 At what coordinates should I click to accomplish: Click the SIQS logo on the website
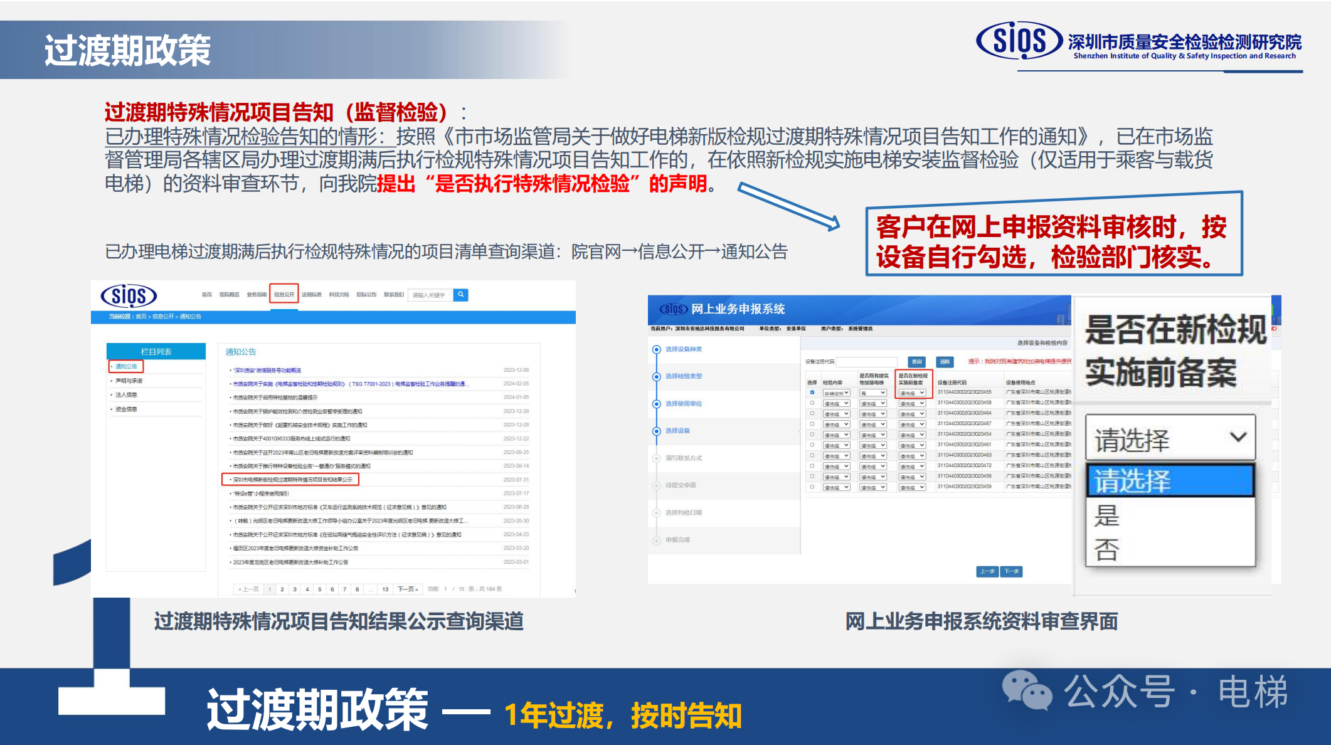(x=129, y=295)
